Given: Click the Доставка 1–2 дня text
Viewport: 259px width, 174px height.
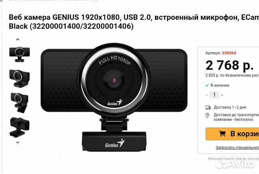Looking at the screenshot, I should coord(230,107).
